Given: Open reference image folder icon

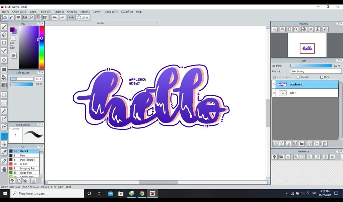Looking at the screenshot, I should (281, 157).
